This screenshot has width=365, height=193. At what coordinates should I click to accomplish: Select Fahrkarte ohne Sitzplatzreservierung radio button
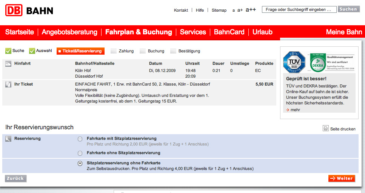(x=80, y=153)
